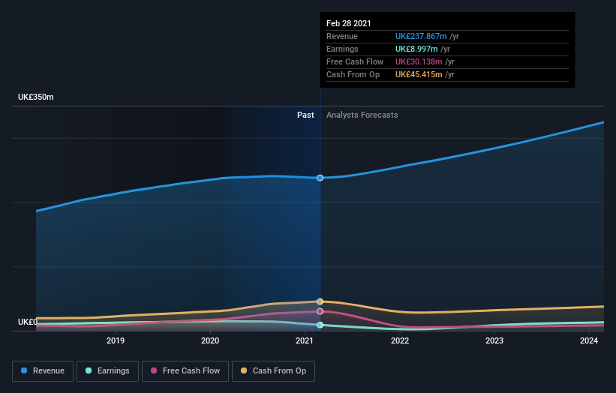Click the UK£8.997m earnings value

coord(416,49)
